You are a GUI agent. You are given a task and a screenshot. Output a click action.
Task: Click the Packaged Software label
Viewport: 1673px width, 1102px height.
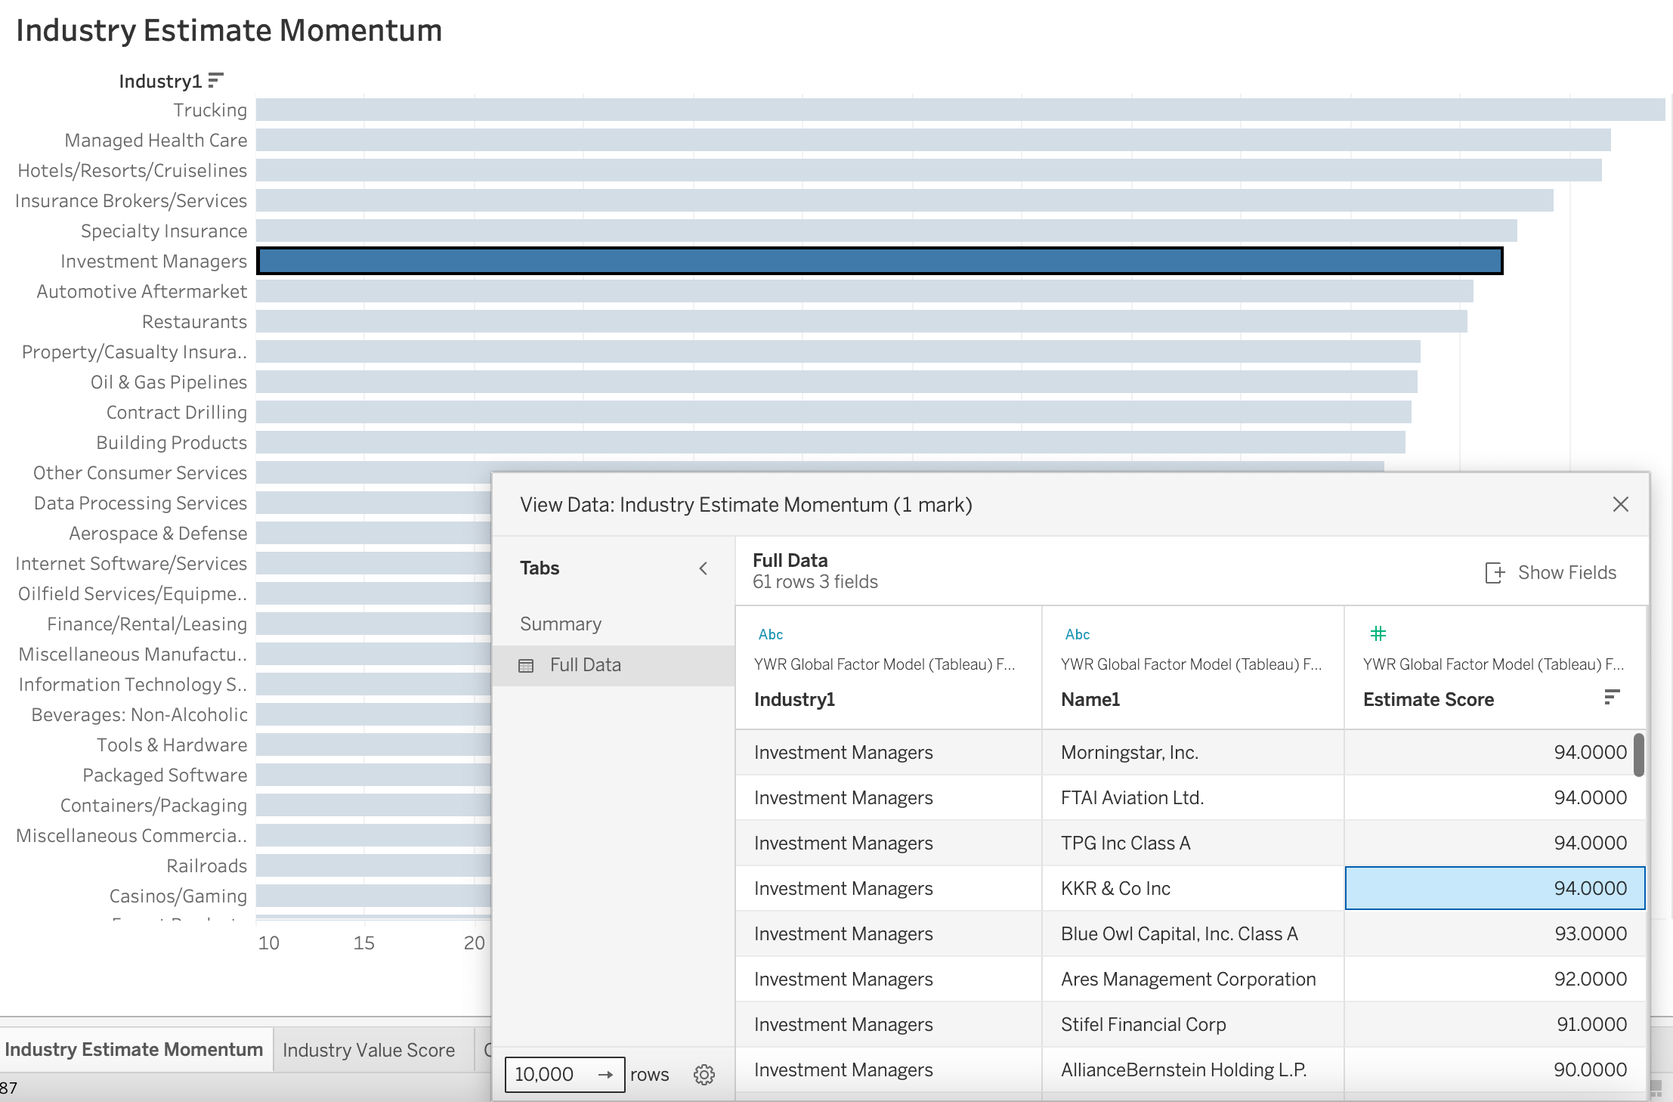[x=165, y=775]
